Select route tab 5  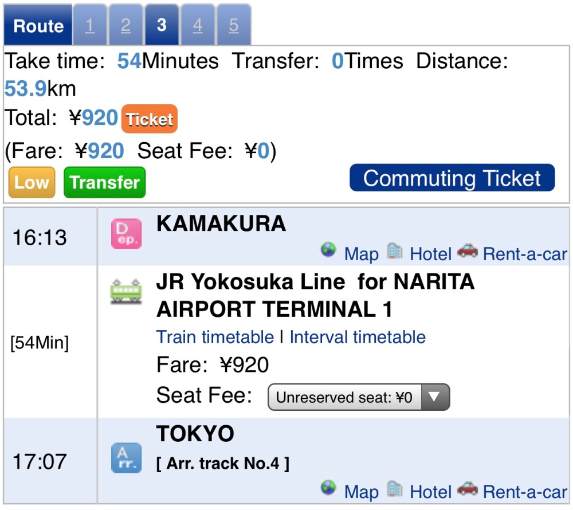234,26
